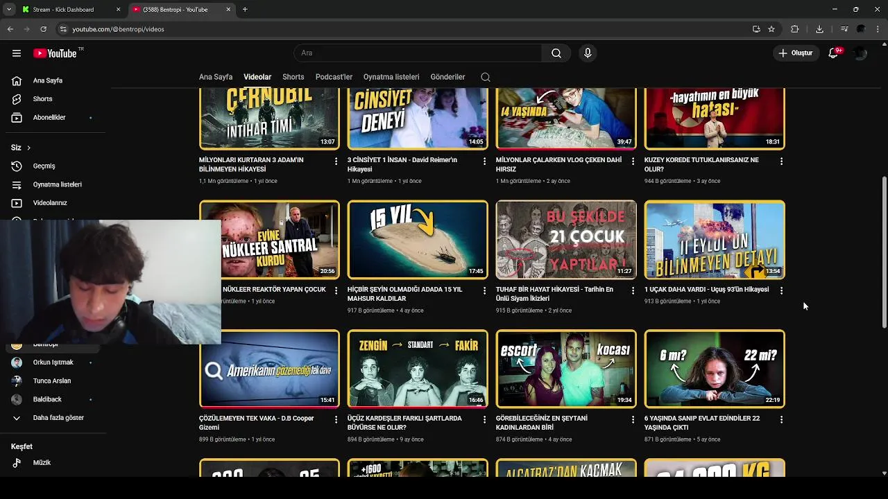Image resolution: width=888 pixels, height=499 pixels.
Task: Open the Uçuş 93'ün Hikayesi video title
Action: point(706,290)
